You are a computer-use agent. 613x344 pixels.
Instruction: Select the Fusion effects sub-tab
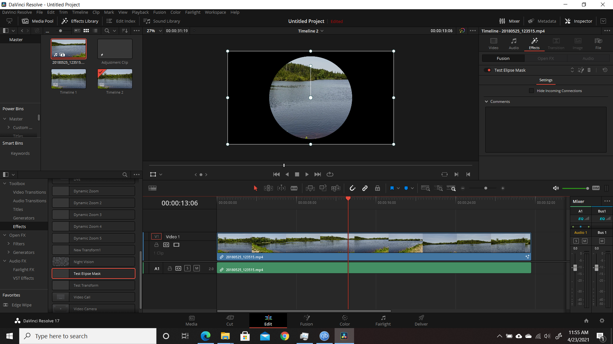coord(503,58)
